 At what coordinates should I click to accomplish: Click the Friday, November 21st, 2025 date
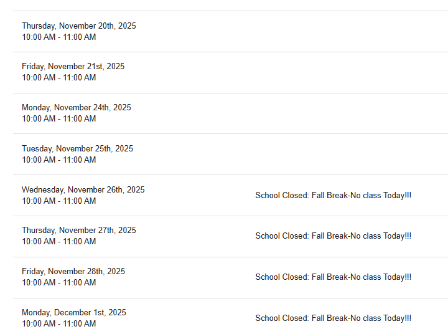[73, 66]
